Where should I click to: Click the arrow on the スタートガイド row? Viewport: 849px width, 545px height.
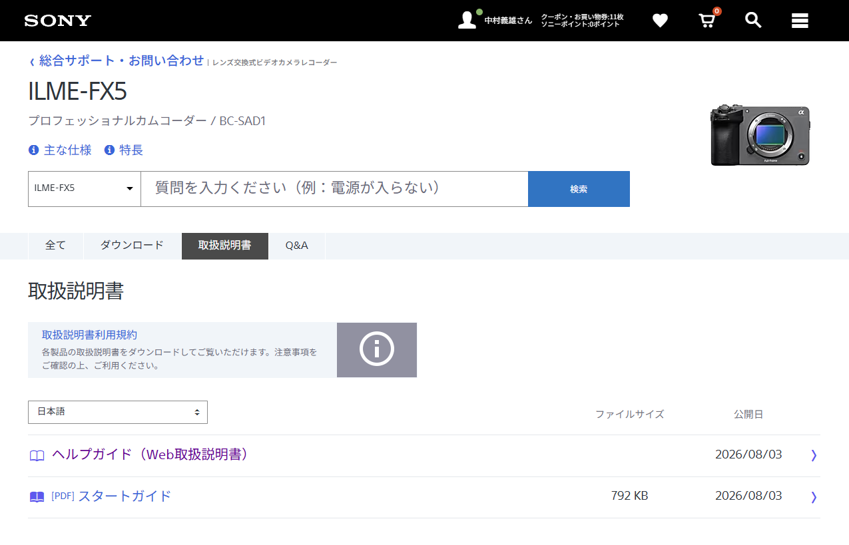coord(814,496)
